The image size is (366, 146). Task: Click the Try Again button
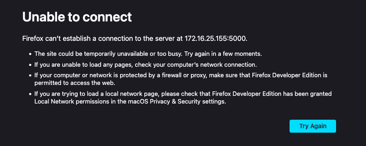tap(313, 126)
